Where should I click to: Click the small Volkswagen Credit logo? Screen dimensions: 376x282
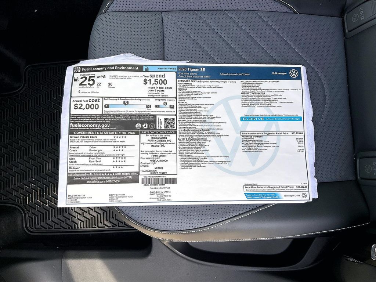(x=304, y=195)
